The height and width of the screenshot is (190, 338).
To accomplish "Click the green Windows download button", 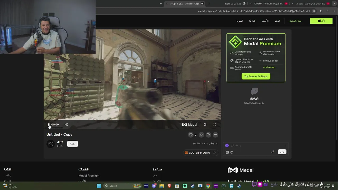I will pyautogui.click(x=321, y=21).
